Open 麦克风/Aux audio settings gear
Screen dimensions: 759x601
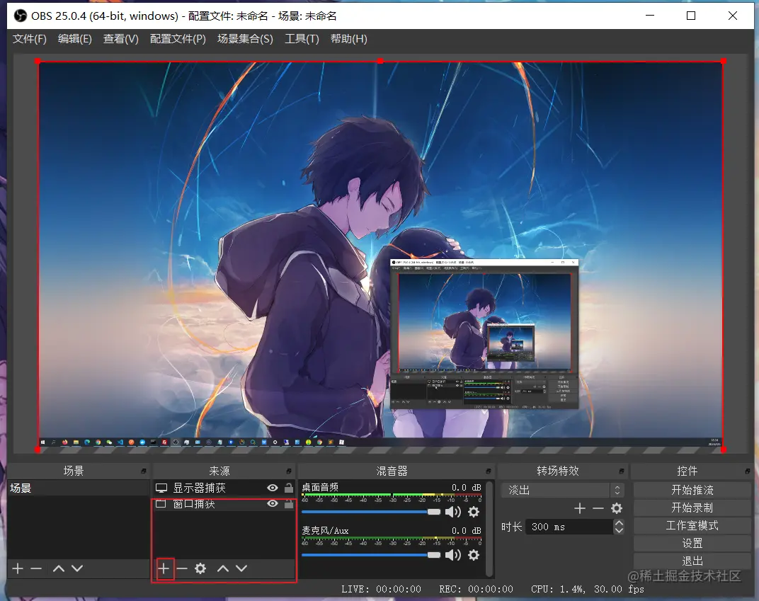click(474, 555)
